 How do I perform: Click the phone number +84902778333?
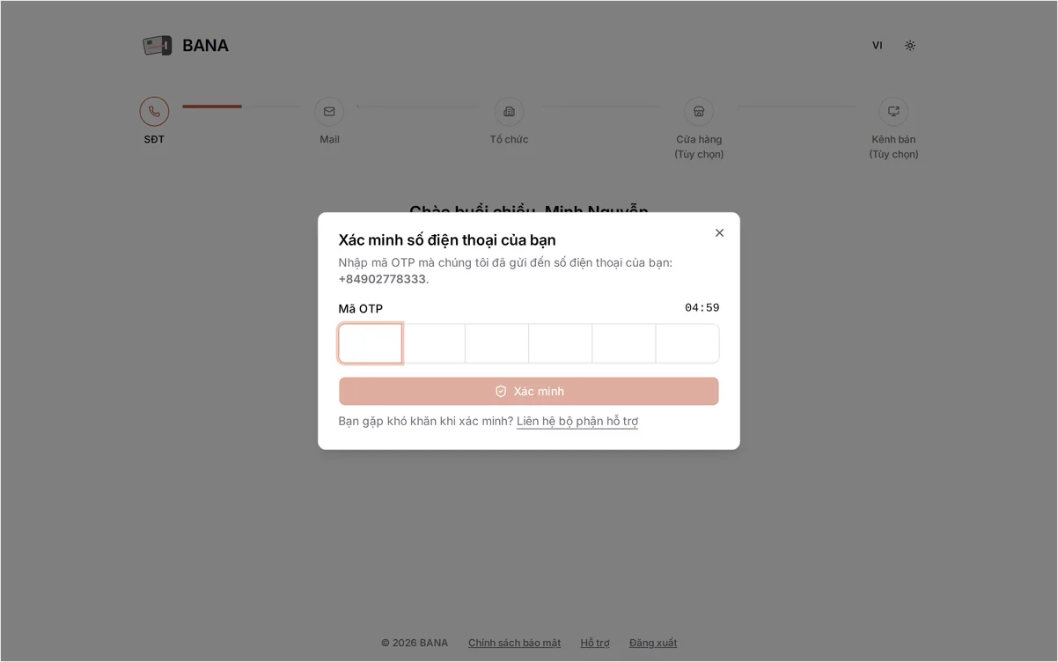[x=382, y=279]
